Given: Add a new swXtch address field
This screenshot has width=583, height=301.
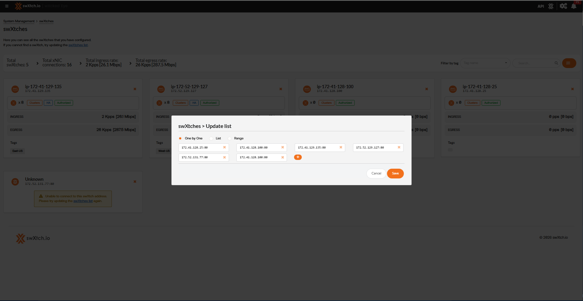Looking at the screenshot, I should (298, 157).
